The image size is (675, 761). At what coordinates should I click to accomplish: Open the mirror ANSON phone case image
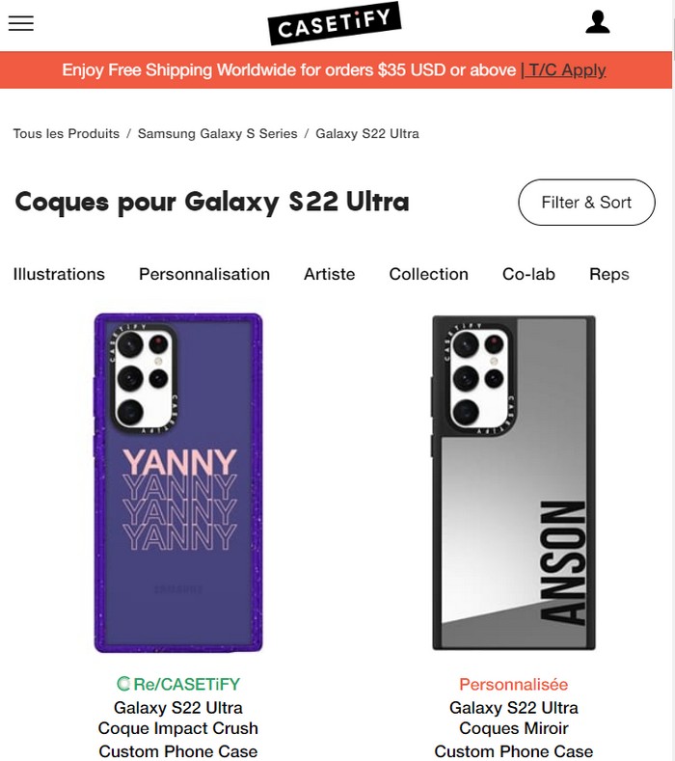pyautogui.click(x=513, y=482)
